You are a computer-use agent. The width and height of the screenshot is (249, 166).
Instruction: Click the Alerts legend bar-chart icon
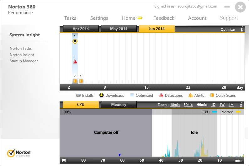click(x=191, y=95)
